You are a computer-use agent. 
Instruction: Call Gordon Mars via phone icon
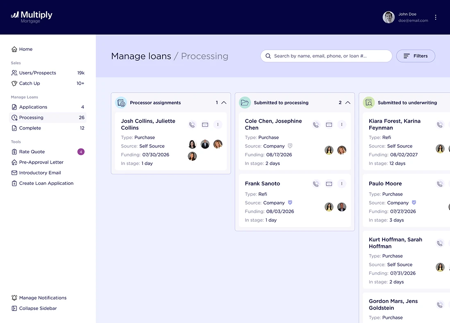pyautogui.click(x=440, y=305)
